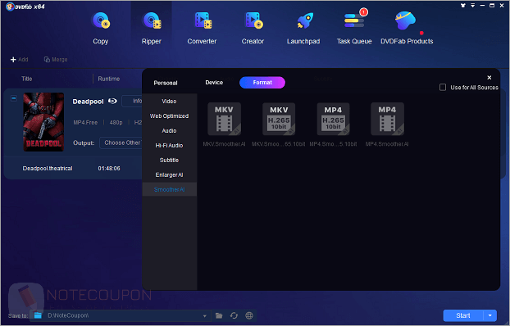Select the Smoother AI category
Image resolution: width=510 pixels, height=326 pixels.
pos(169,189)
